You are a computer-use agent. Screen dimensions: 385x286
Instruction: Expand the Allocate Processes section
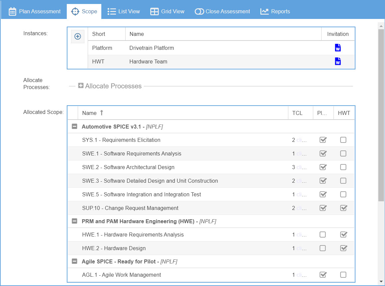80,85
